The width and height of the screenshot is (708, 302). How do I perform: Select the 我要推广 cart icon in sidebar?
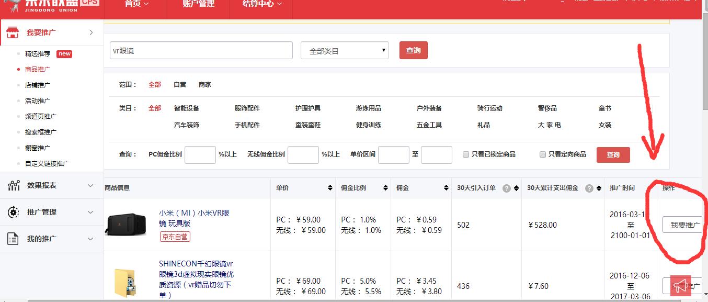(x=12, y=32)
